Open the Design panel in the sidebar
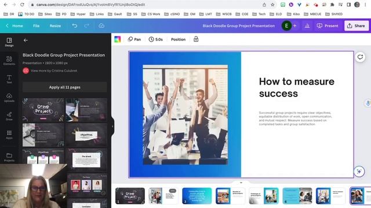The width and height of the screenshot is (371, 208). point(9,42)
